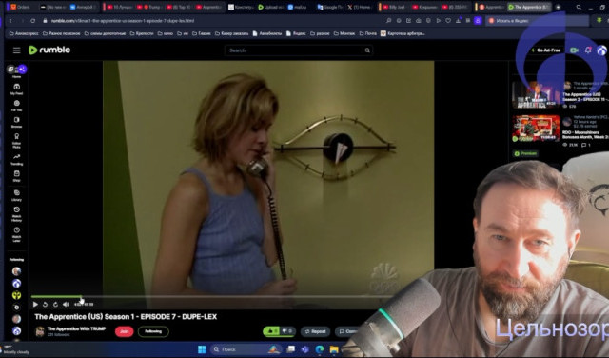609x358 pixels.
Task: Click the thumbs up like button
Action: tap(271, 331)
